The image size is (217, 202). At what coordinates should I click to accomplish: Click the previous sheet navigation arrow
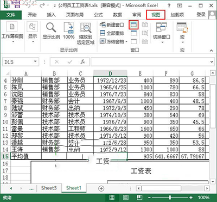pyautogui.click(x=11, y=188)
